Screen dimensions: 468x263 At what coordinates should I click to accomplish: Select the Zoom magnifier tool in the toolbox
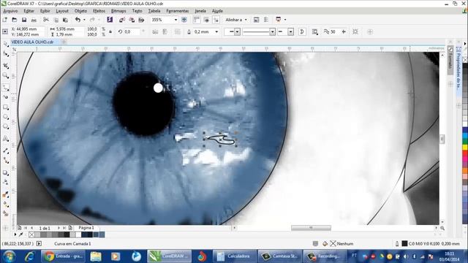click(x=6, y=75)
